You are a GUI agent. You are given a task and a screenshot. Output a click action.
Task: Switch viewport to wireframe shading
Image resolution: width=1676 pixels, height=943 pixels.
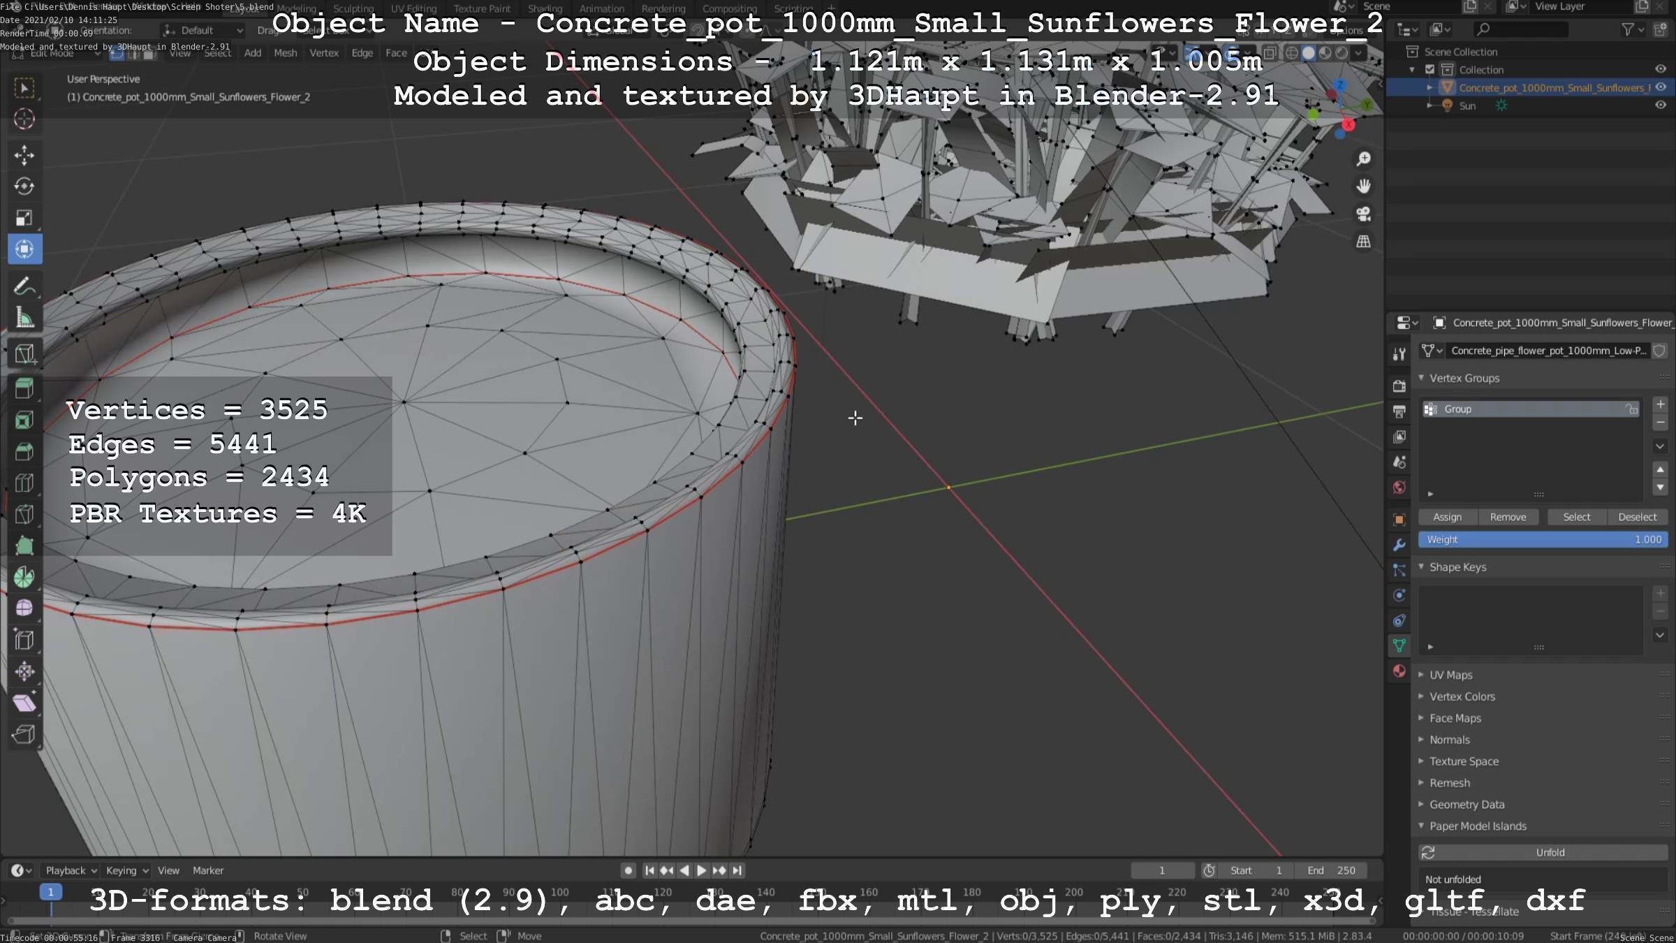point(1292,53)
